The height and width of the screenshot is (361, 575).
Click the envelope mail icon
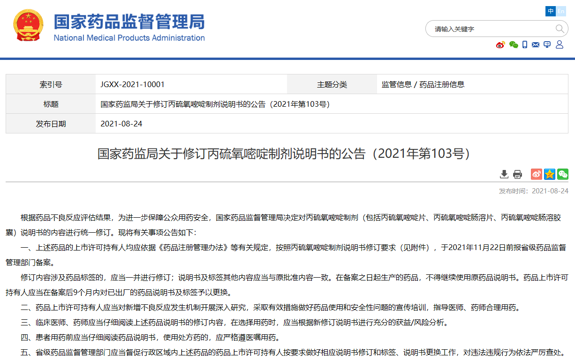[536, 45]
